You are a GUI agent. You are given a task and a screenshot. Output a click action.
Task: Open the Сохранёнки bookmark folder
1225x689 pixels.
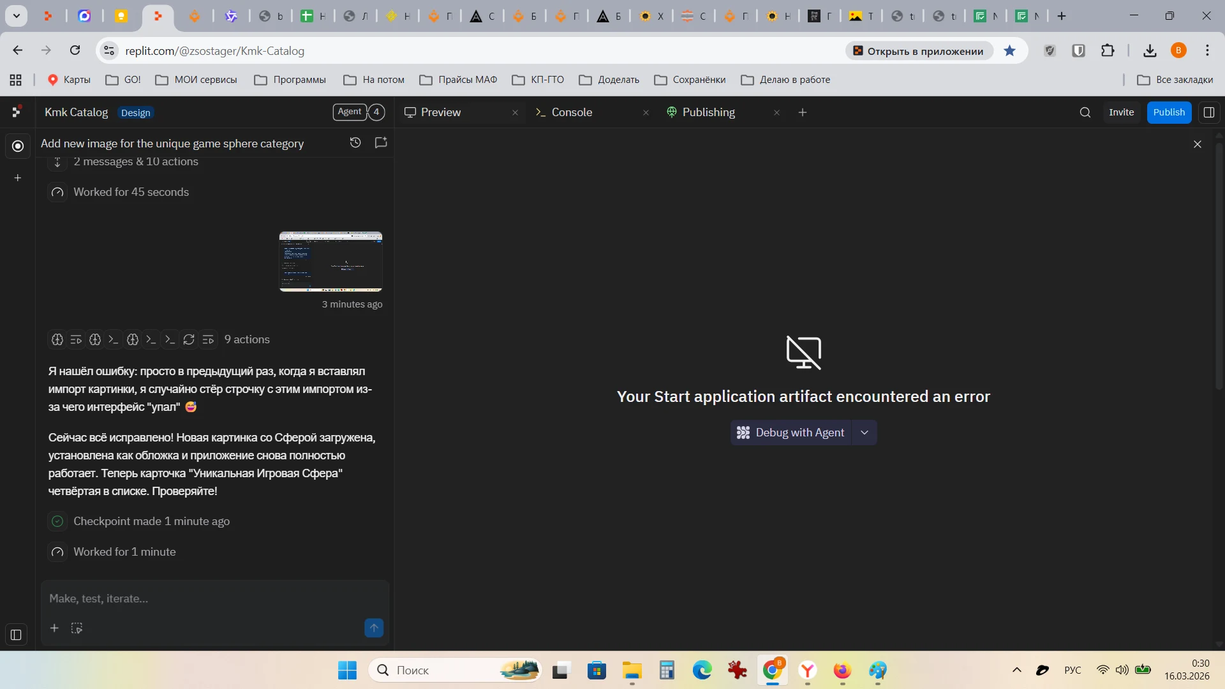(x=690, y=80)
